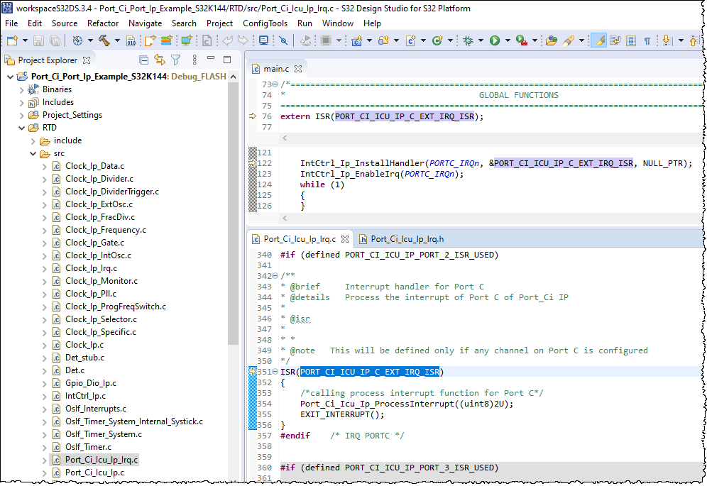Click the Save All icon

pos(54,41)
